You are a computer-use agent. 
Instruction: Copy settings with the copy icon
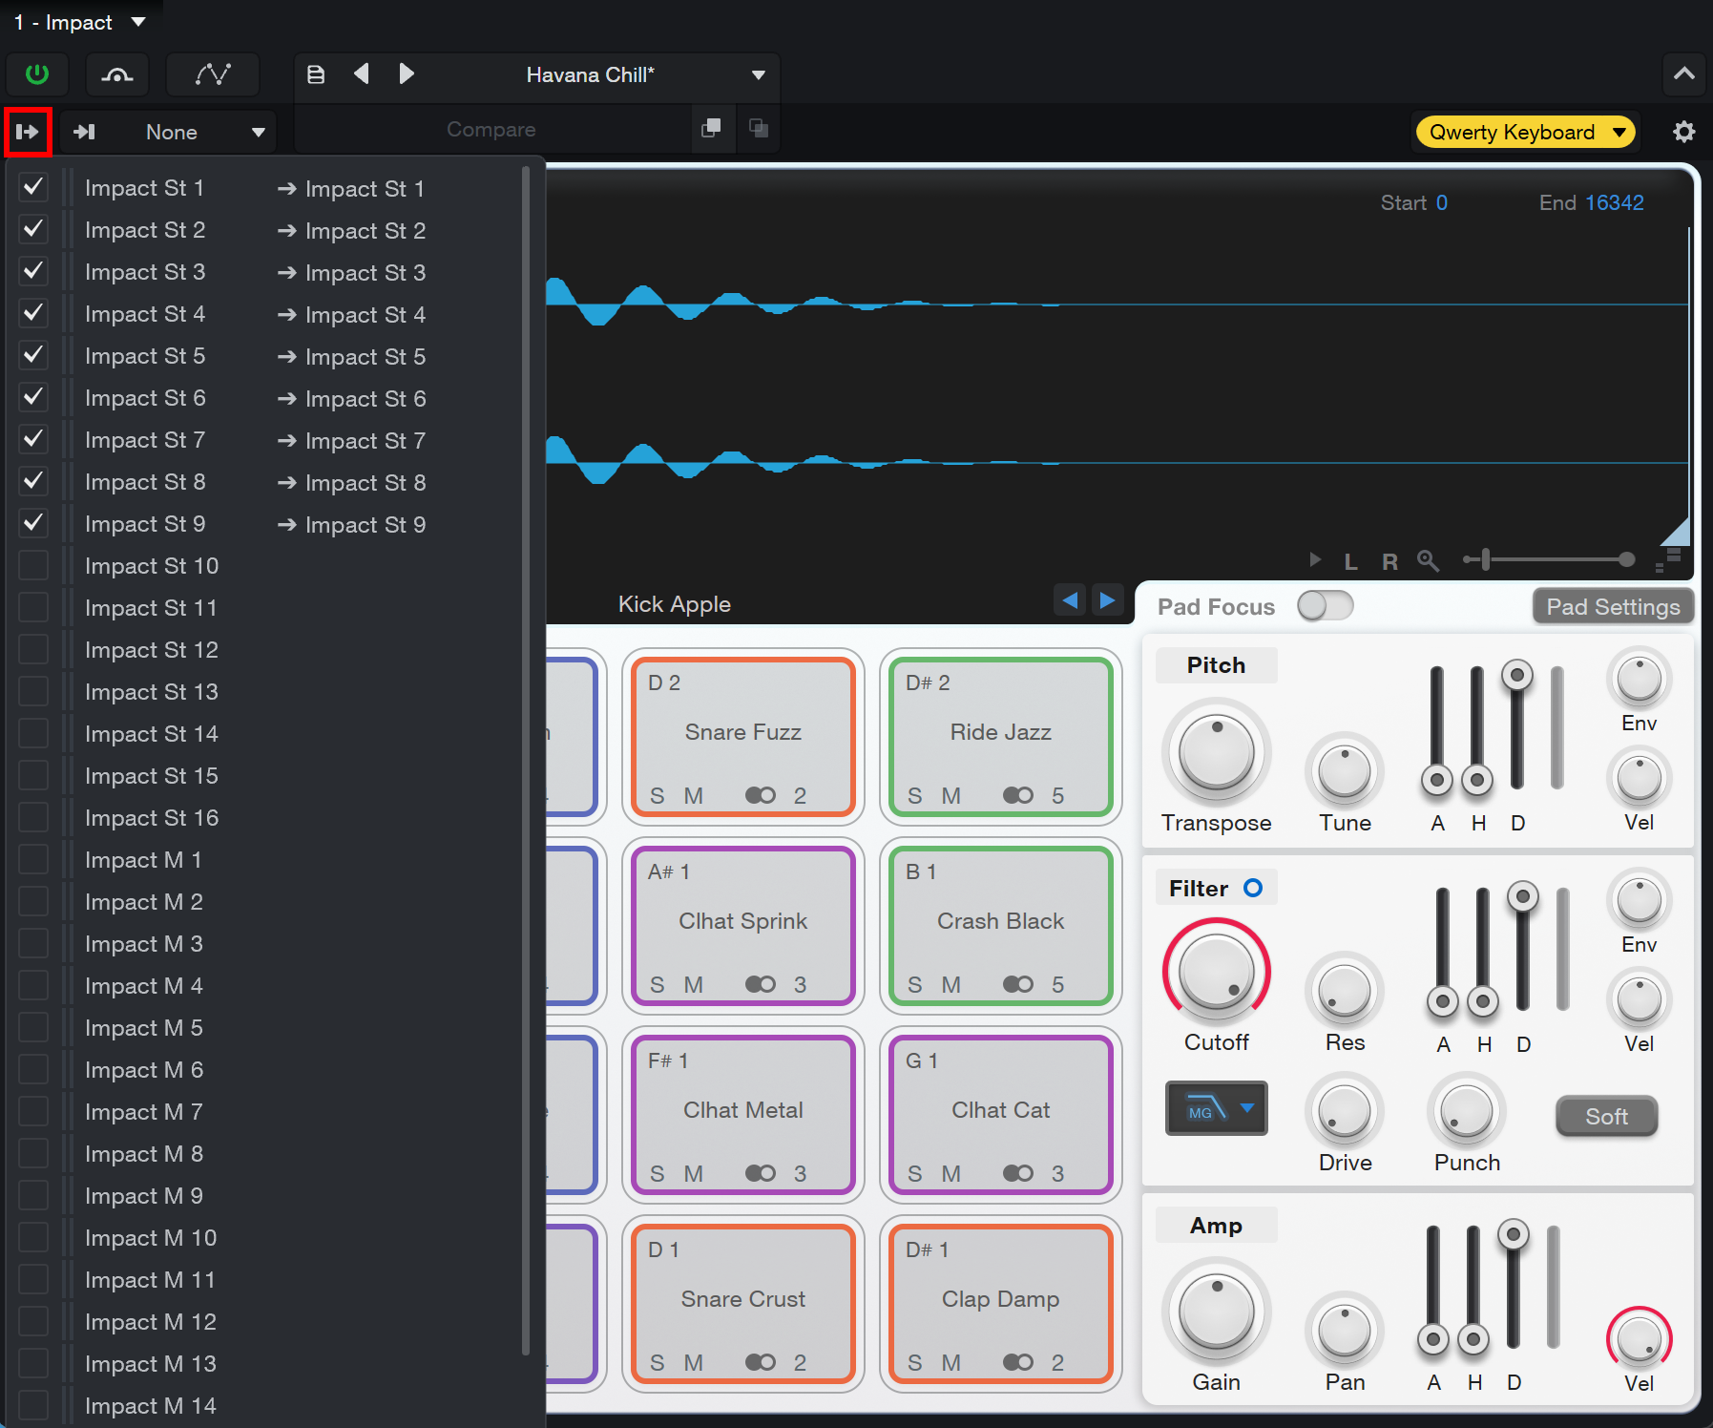click(711, 128)
